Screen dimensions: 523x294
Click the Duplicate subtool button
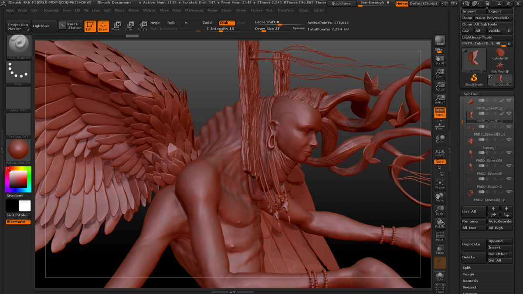(x=474, y=244)
